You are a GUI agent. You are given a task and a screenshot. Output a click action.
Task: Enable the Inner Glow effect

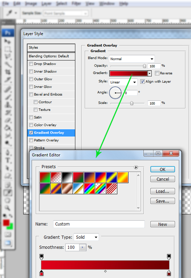(x=31, y=87)
